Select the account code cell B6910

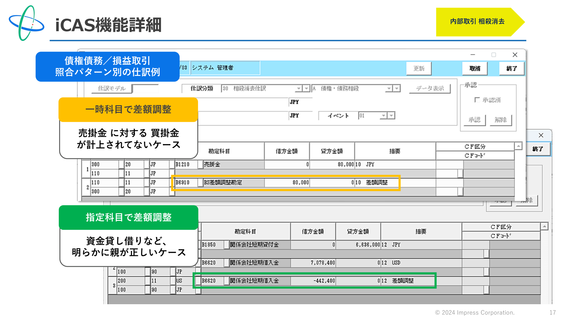pos(186,182)
